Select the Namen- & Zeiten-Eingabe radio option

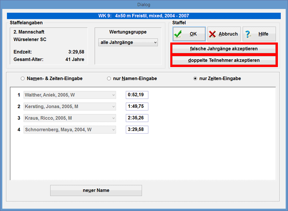point(23,79)
